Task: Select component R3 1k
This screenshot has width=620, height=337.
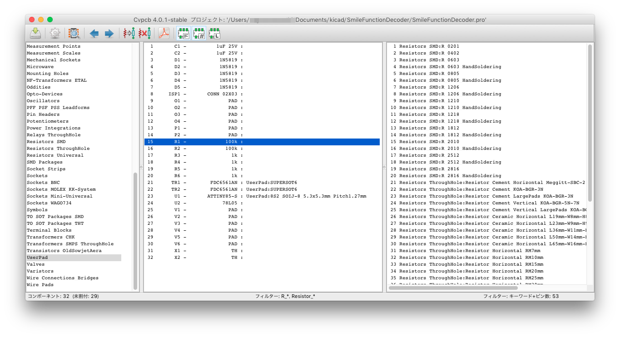Action: click(262, 155)
